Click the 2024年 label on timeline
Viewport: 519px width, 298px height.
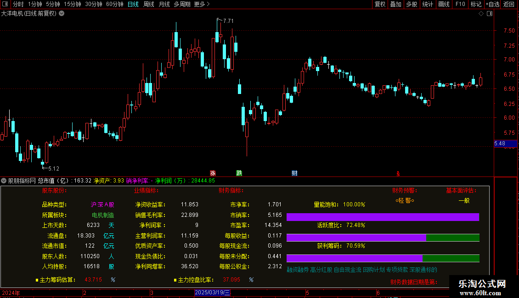tap(11, 292)
